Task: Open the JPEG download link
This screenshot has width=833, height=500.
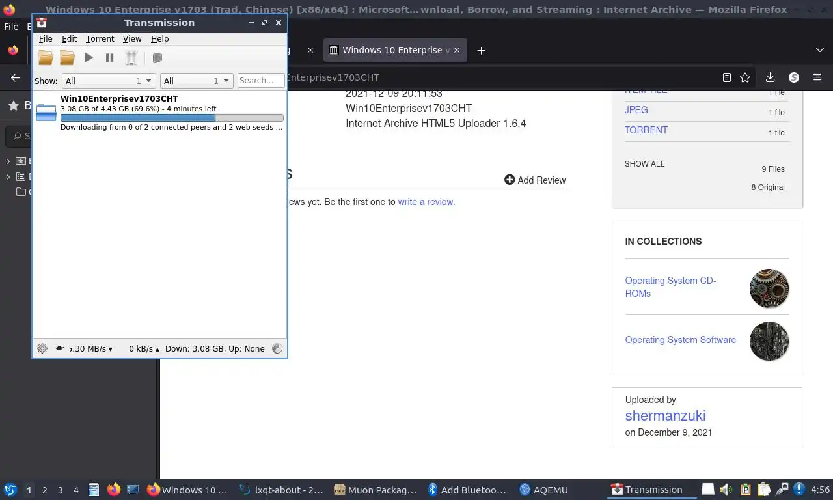Action: tap(636, 110)
